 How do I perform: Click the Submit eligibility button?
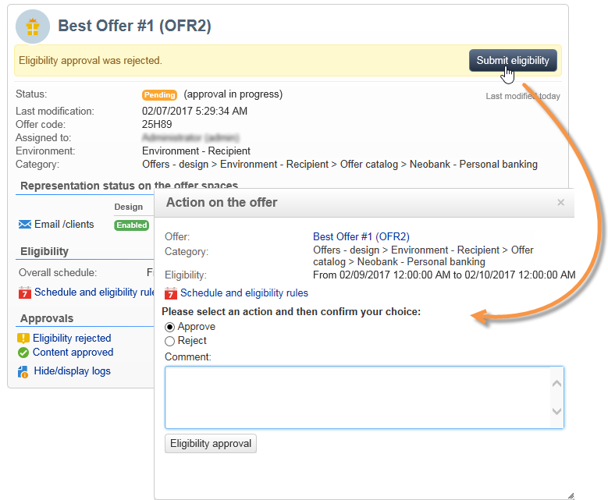click(x=513, y=61)
